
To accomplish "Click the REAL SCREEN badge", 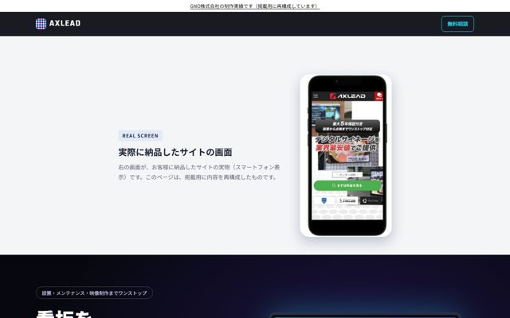I will (140, 136).
